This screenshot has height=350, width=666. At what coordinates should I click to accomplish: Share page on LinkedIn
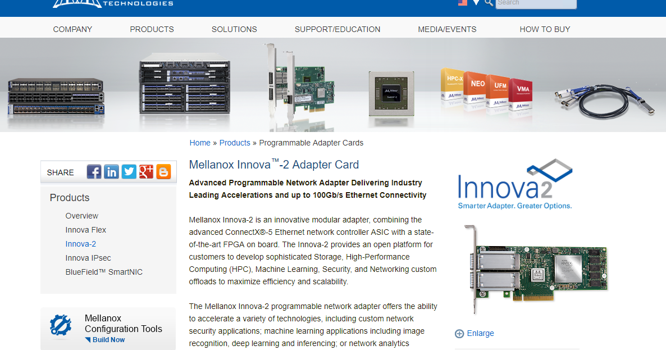(111, 171)
